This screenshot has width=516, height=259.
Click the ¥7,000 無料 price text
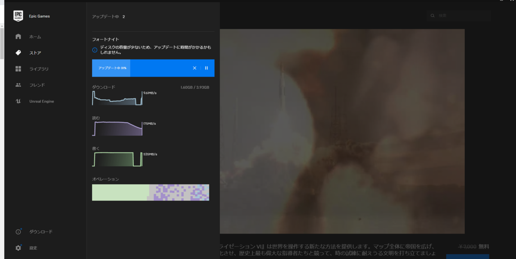pos(474,247)
